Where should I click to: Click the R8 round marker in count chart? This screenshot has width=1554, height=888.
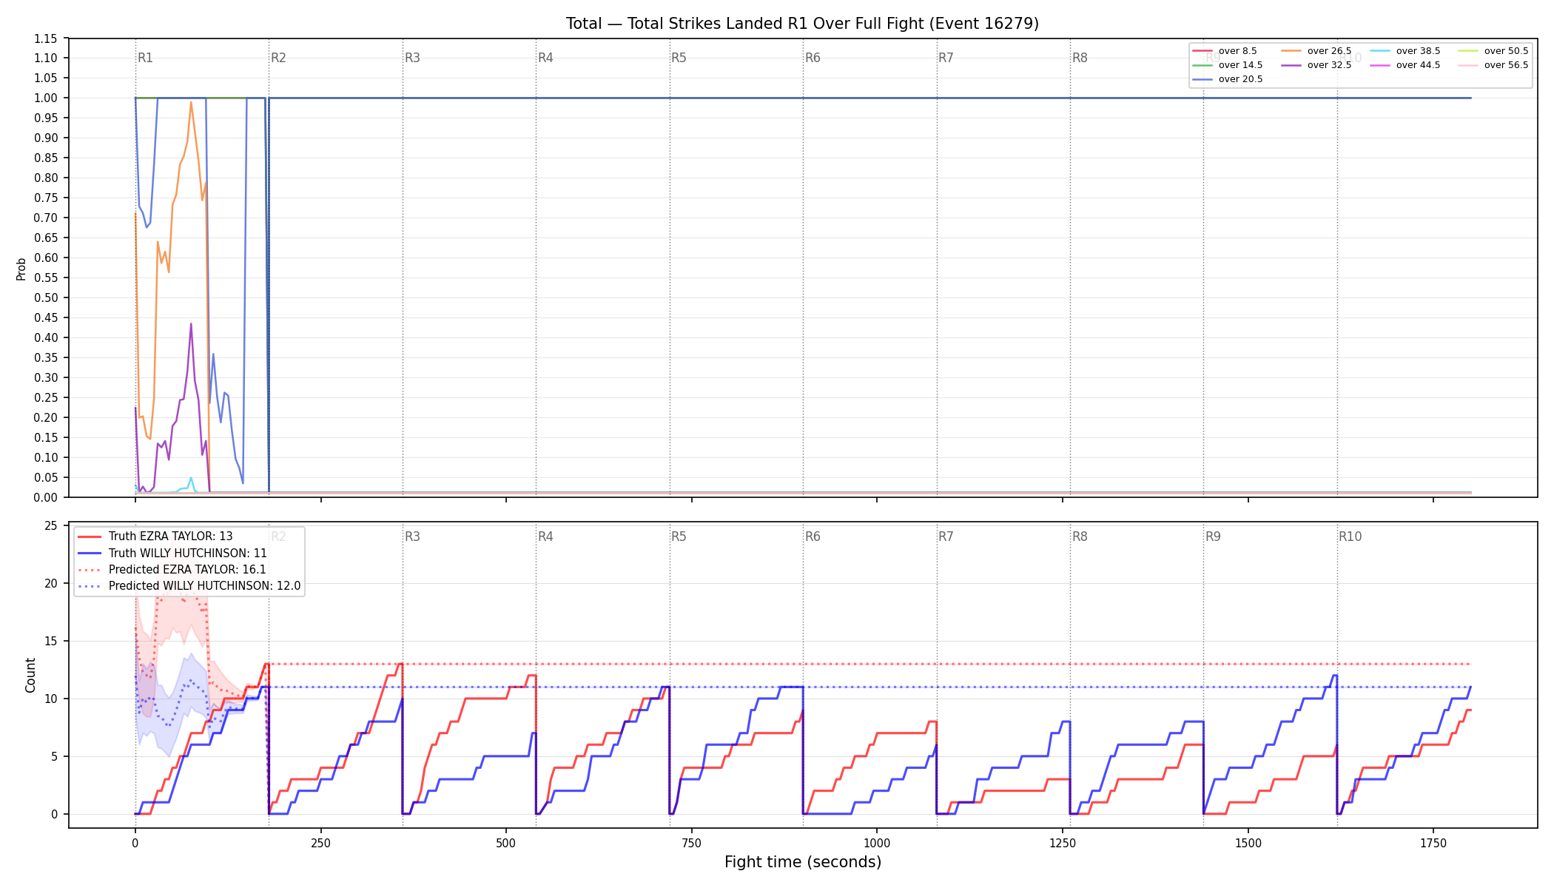coord(1080,536)
